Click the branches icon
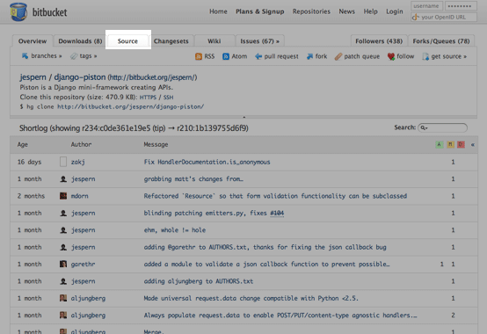This screenshot has width=487, height=334. (x=25, y=56)
